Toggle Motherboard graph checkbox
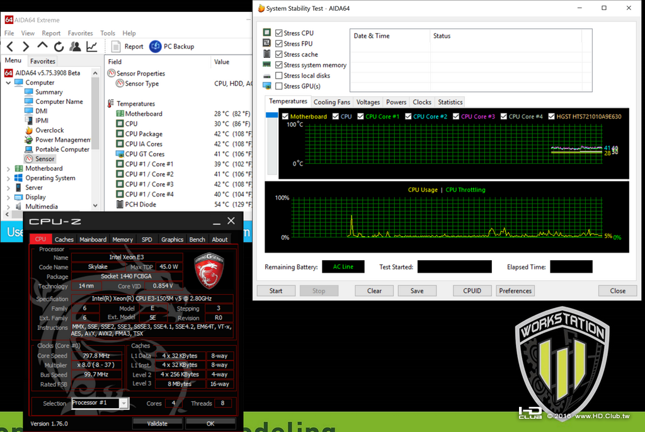The height and width of the screenshot is (432, 645). coord(285,117)
